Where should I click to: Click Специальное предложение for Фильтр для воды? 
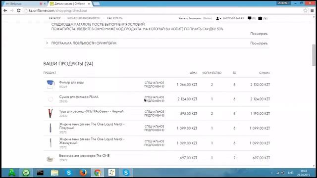click(x=154, y=85)
